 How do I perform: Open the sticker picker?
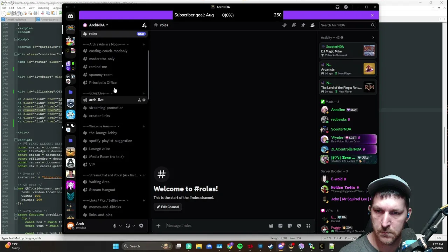(x=289, y=226)
